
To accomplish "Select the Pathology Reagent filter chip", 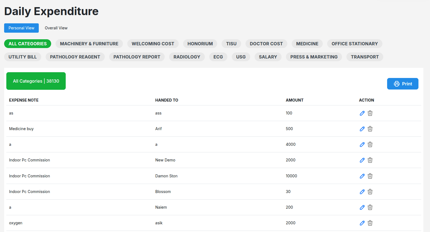I will pos(75,57).
